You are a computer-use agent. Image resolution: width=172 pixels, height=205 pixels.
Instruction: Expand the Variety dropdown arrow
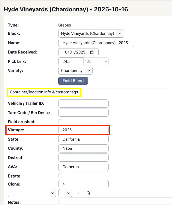[x=89, y=71]
